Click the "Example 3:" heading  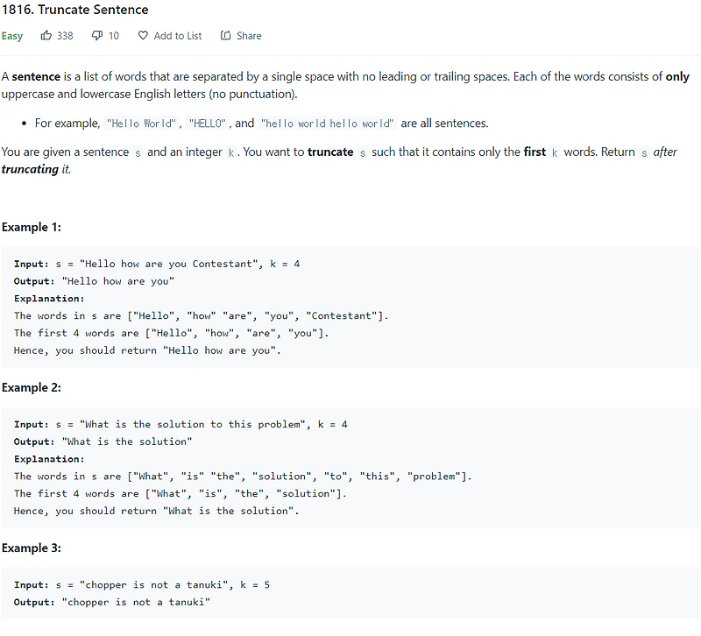[x=32, y=548]
